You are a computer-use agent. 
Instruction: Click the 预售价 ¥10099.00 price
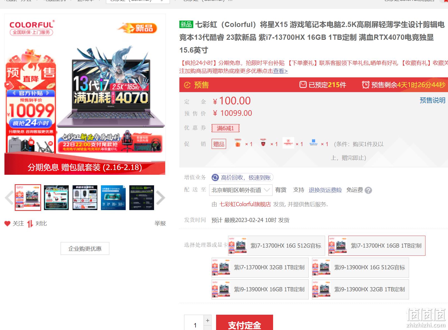tap(232, 113)
